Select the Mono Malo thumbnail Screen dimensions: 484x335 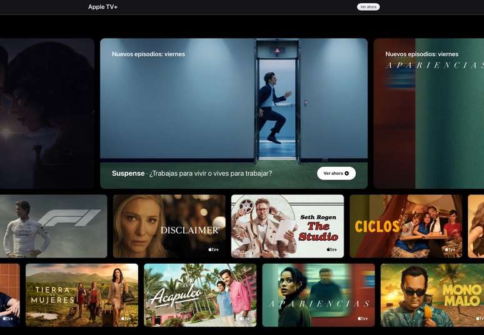tap(431, 294)
